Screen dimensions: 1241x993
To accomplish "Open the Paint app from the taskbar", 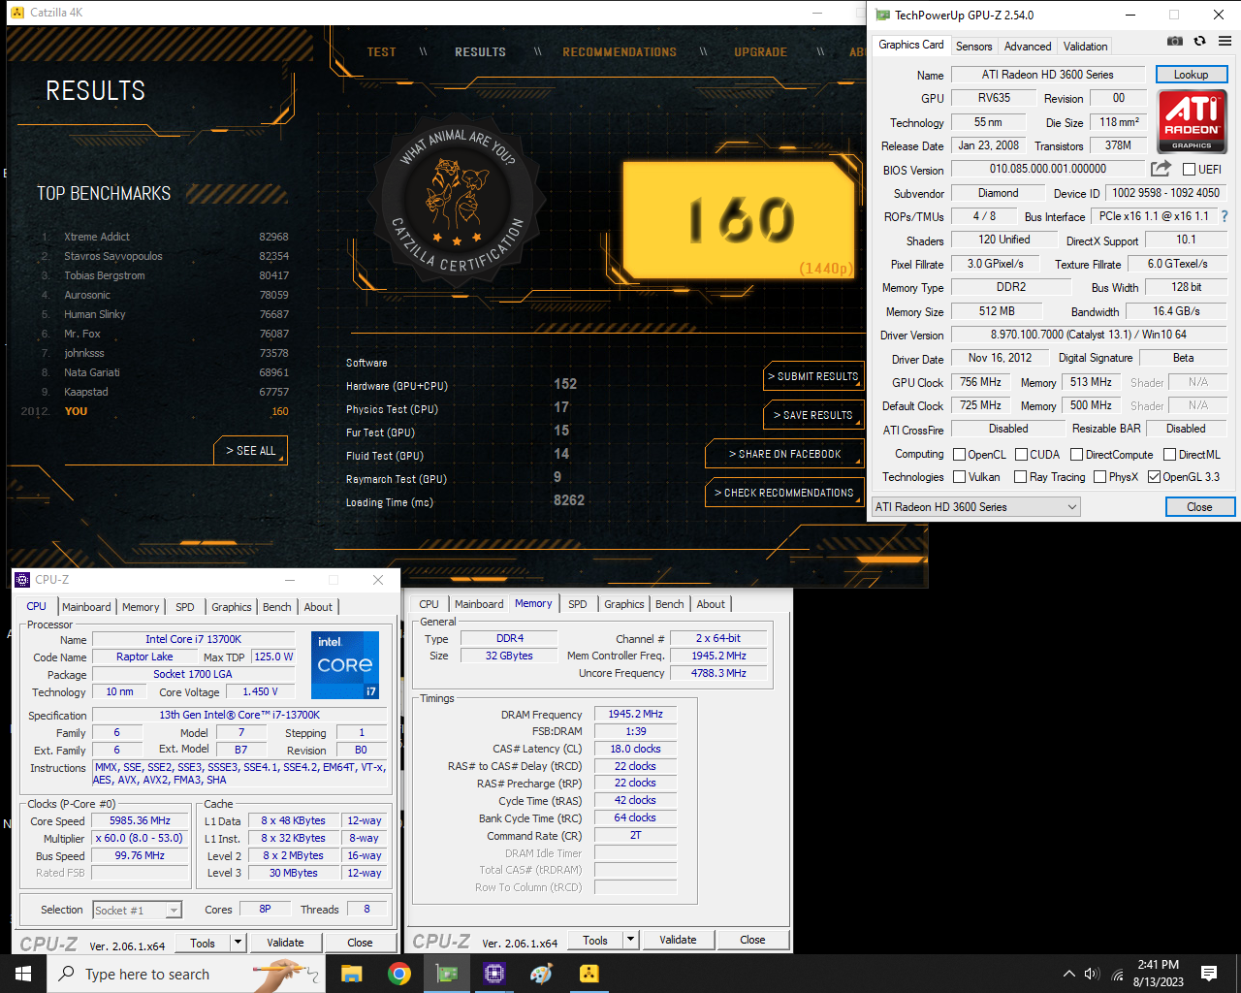I will [x=541, y=974].
